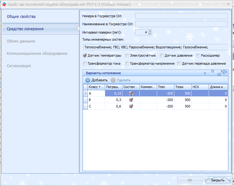This screenshot has width=234, height=186.
Task: Click the green plus Add icon
Action: tap(87, 80)
